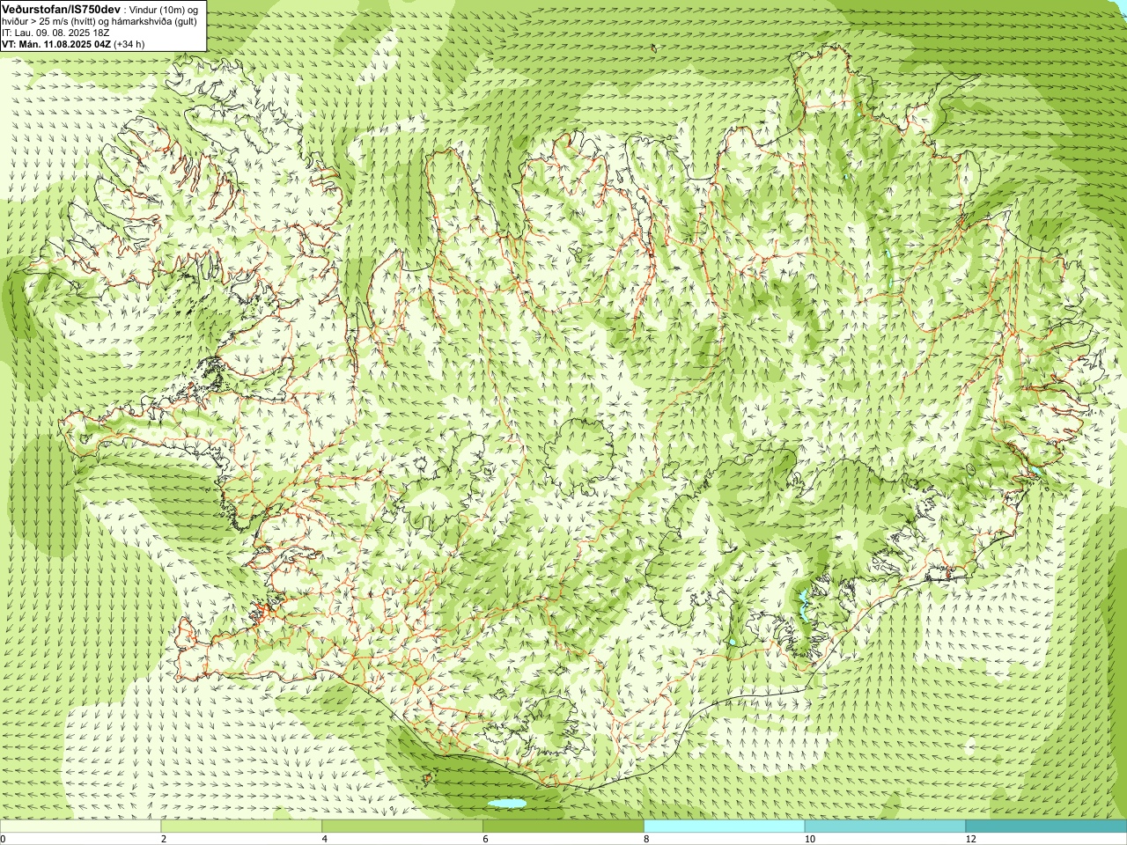Click the legend scale label '2'
1127x845 pixels.
(164, 839)
